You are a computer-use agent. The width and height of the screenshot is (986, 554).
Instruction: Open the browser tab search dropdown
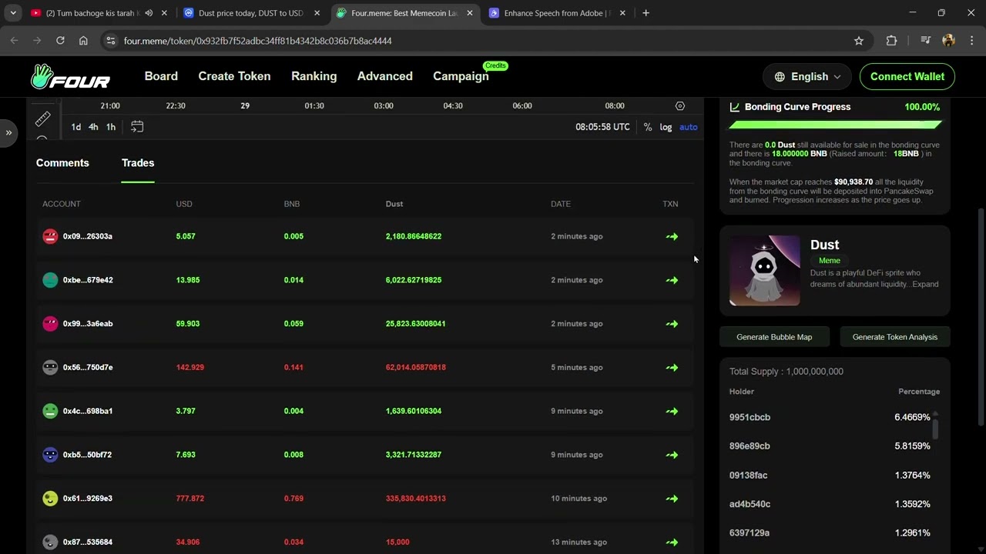pos(13,13)
